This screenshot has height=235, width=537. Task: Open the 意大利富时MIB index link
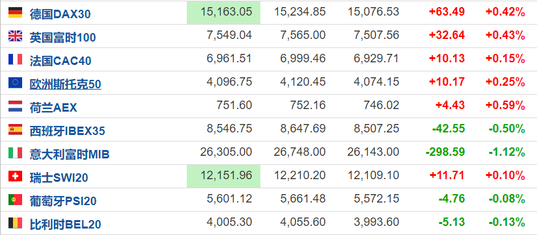[70, 155]
